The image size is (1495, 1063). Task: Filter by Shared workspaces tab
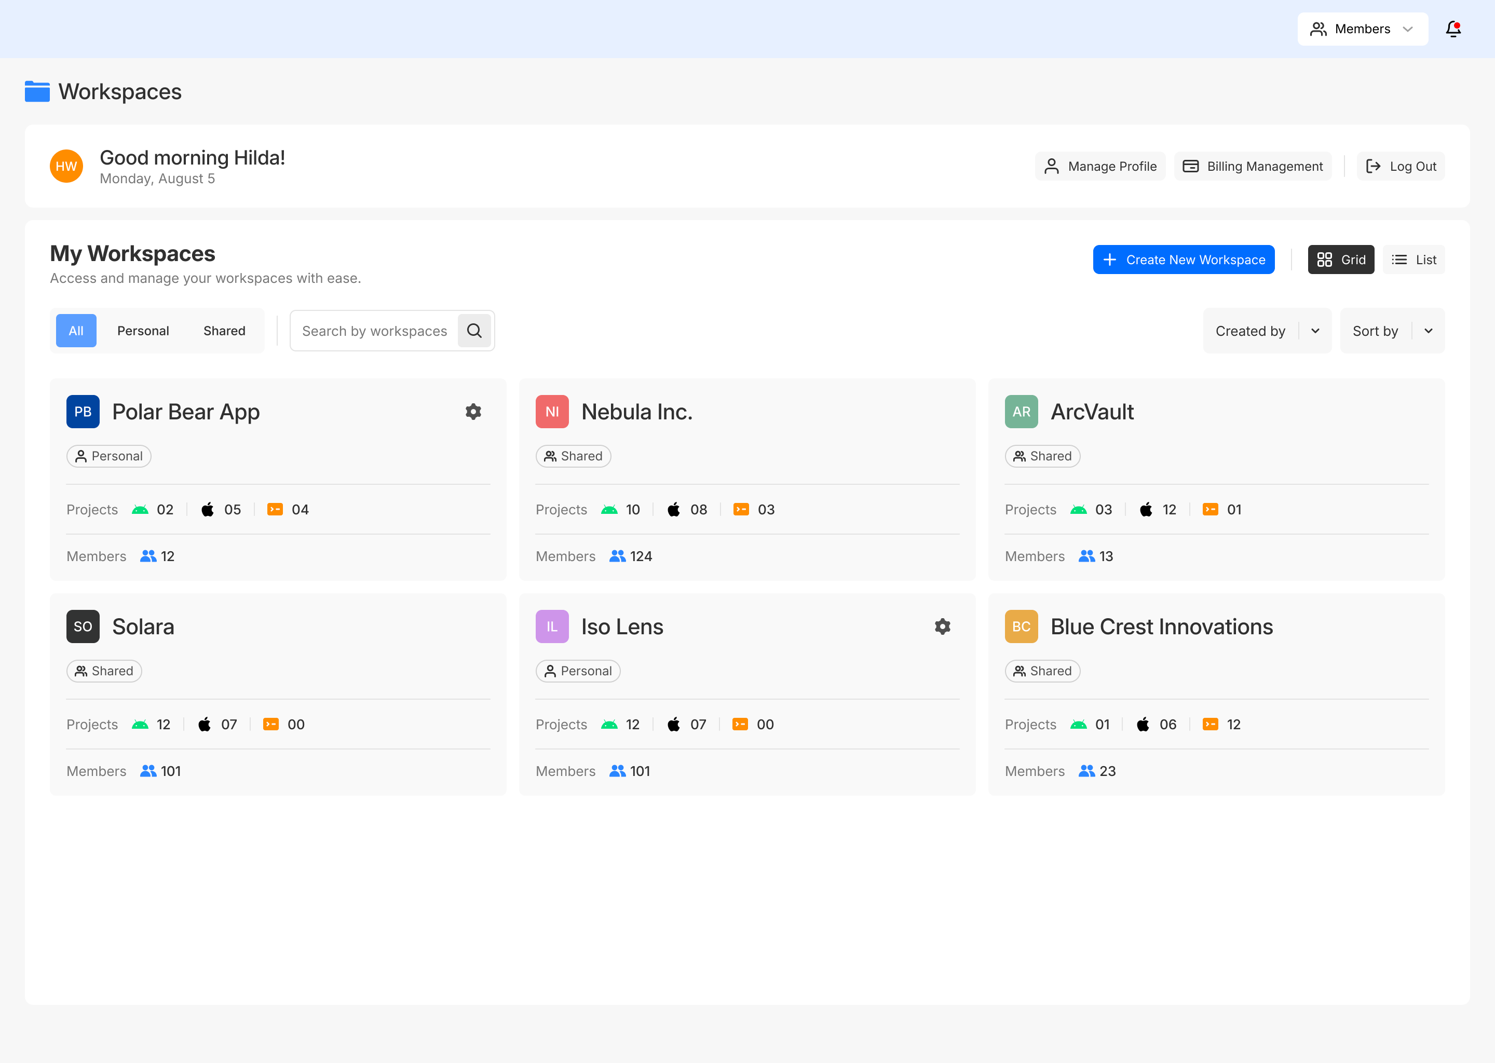(224, 331)
